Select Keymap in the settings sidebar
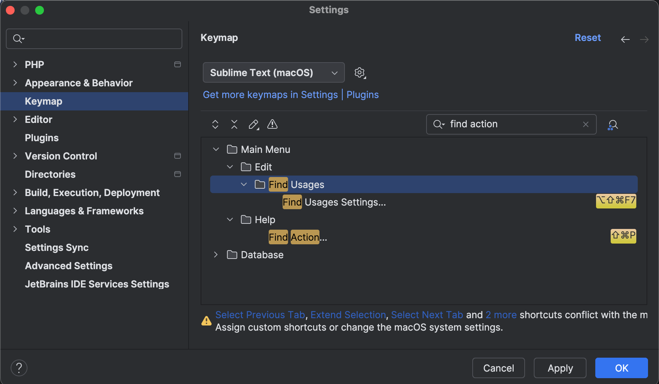 [43, 101]
